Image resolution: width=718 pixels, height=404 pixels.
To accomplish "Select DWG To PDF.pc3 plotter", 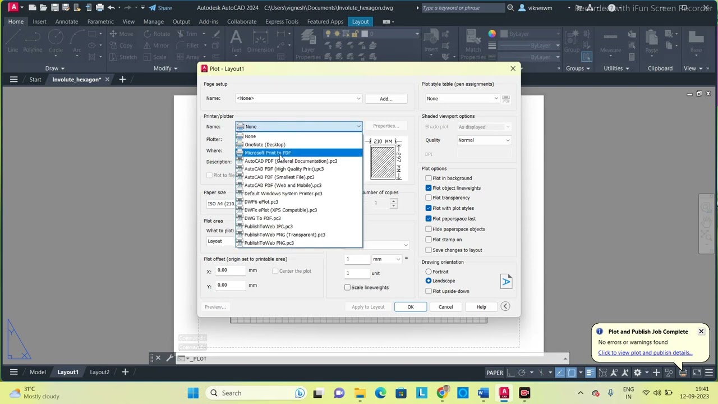I will tap(298, 218).
